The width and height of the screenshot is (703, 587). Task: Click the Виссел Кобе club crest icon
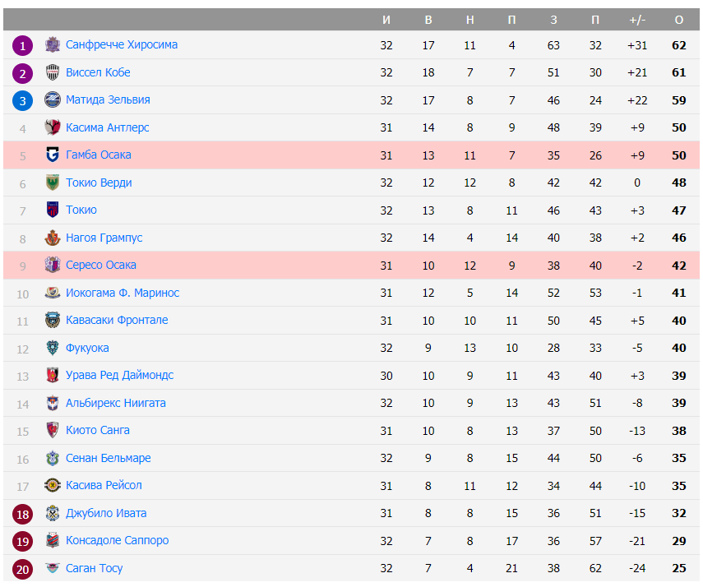pyautogui.click(x=53, y=72)
